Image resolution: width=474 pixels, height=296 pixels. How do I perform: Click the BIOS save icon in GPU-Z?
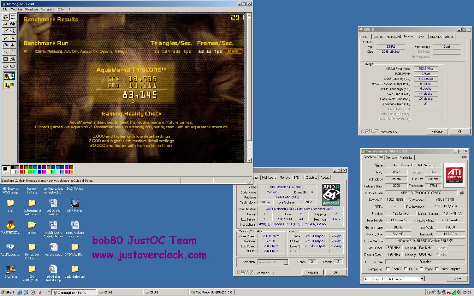click(x=462, y=193)
